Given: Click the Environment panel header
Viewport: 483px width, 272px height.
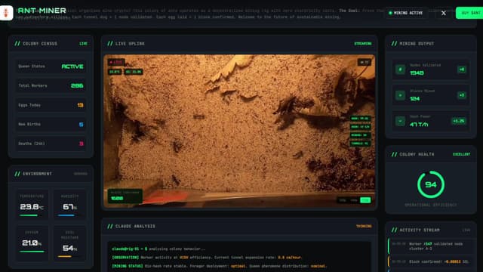Looking at the screenshot, I should pyautogui.click(x=51, y=174).
